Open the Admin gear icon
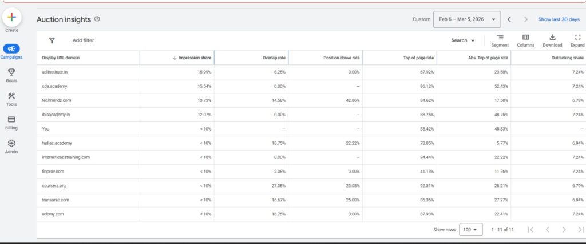Screen dimensions: 586x244 click(11, 144)
